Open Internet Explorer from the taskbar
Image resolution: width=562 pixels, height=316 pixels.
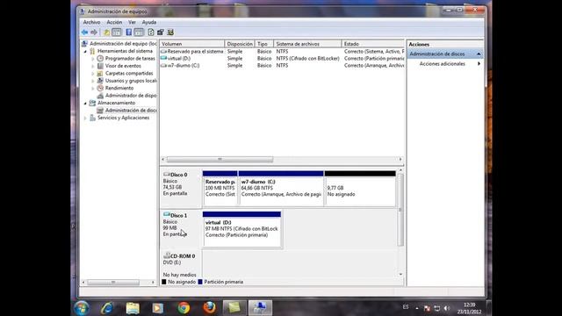pos(107,308)
